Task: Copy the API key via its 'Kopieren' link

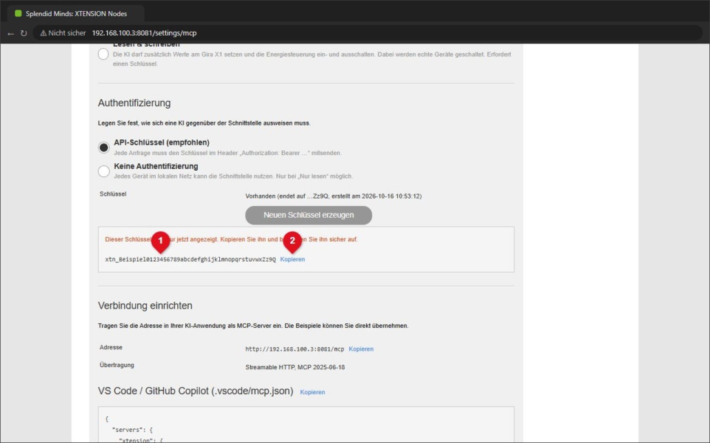Action: [292, 259]
